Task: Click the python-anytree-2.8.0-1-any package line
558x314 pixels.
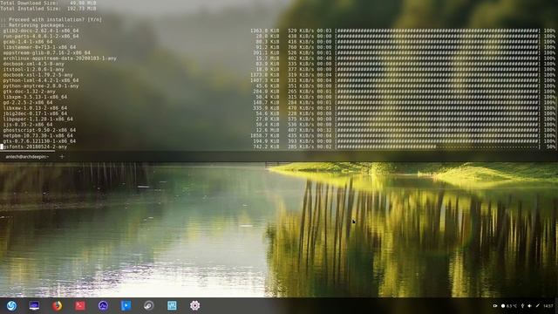Action: point(41,86)
